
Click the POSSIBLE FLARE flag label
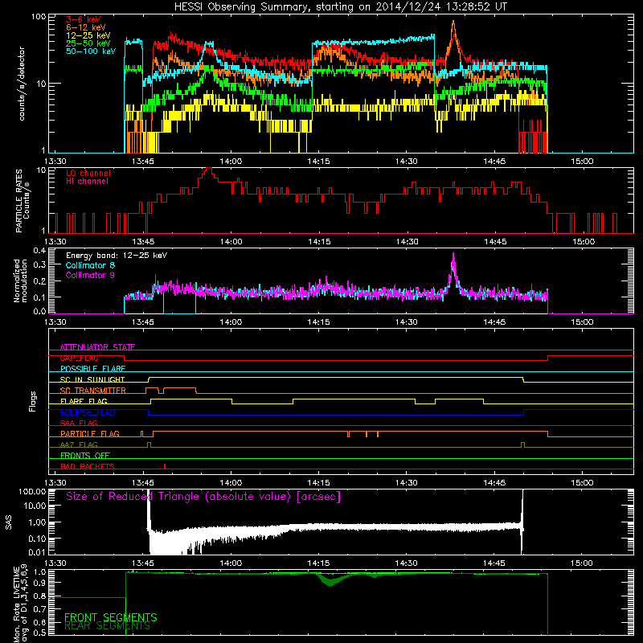point(92,369)
